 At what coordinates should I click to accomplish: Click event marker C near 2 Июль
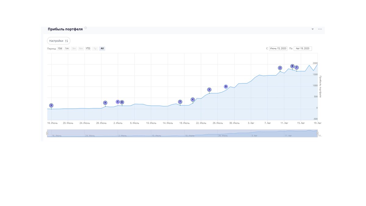(x=118, y=102)
